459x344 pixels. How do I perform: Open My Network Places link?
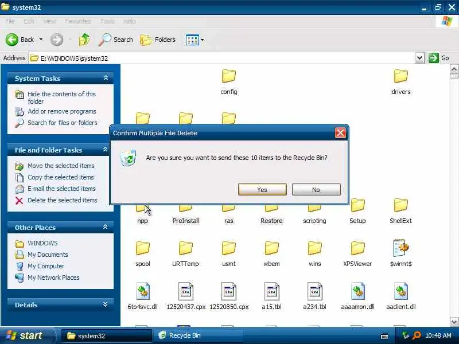[x=53, y=277]
